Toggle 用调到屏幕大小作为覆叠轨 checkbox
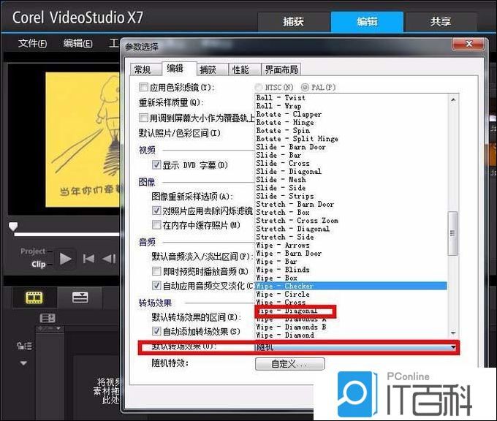 point(143,118)
